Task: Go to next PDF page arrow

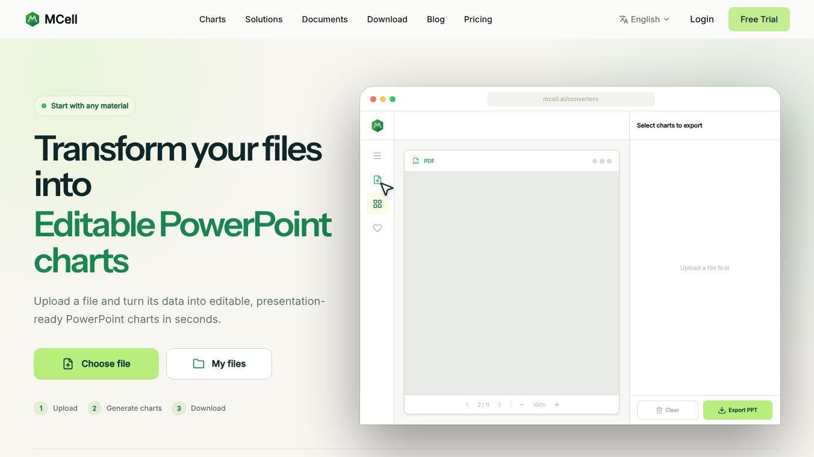Action: (500, 405)
